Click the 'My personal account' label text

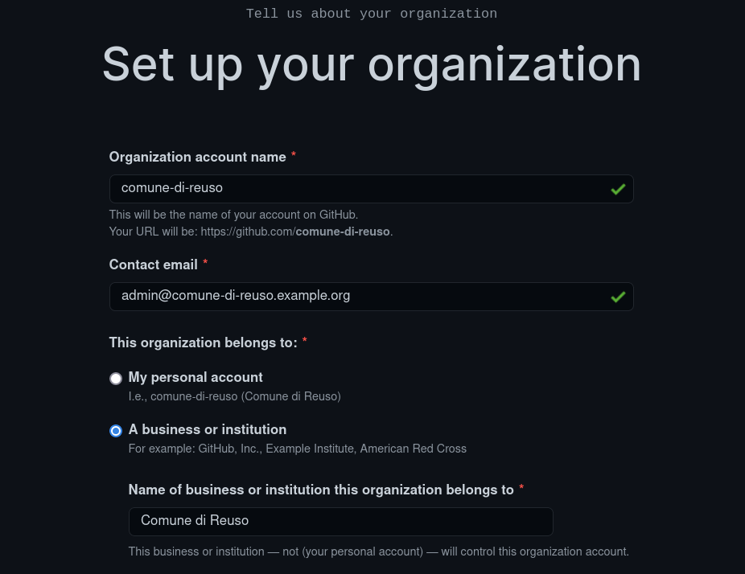coord(196,377)
